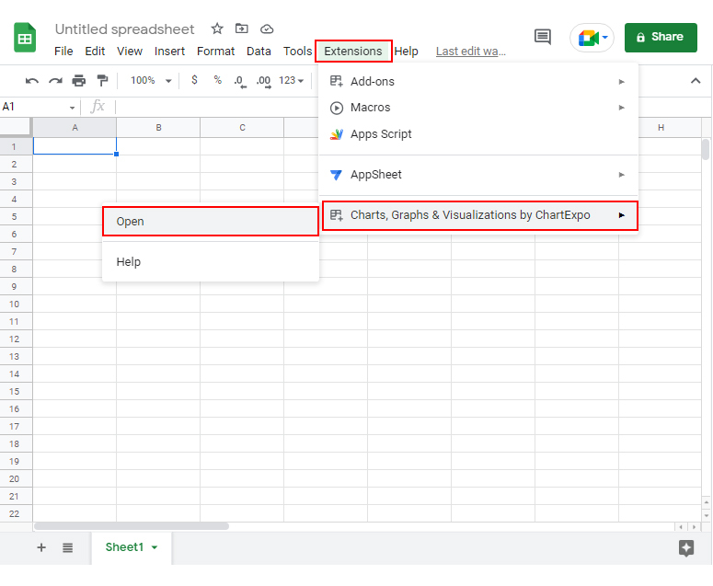713x586 pixels.
Task: Open the 100% zoom dropdown
Action: (x=152, y=80)
